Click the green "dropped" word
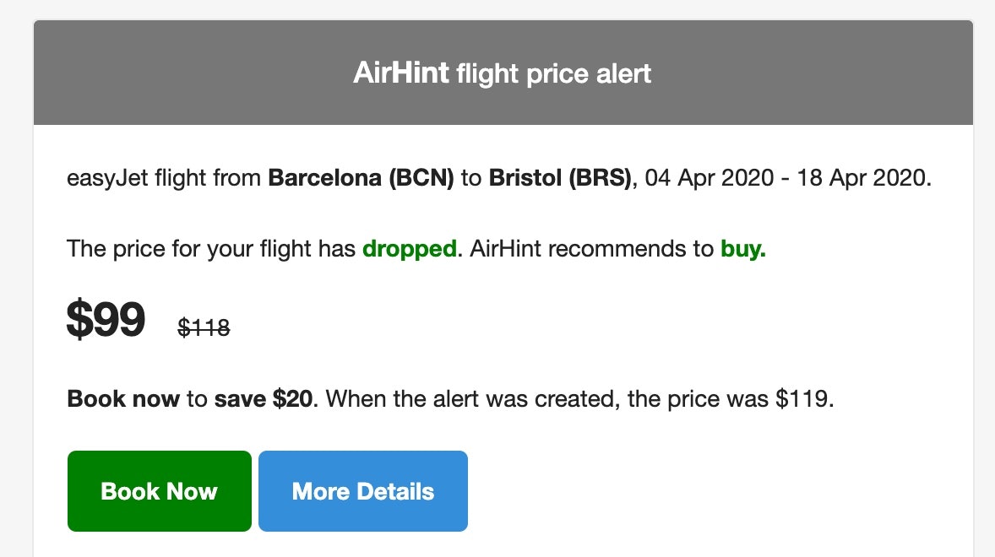 click(x=409, y=249)
